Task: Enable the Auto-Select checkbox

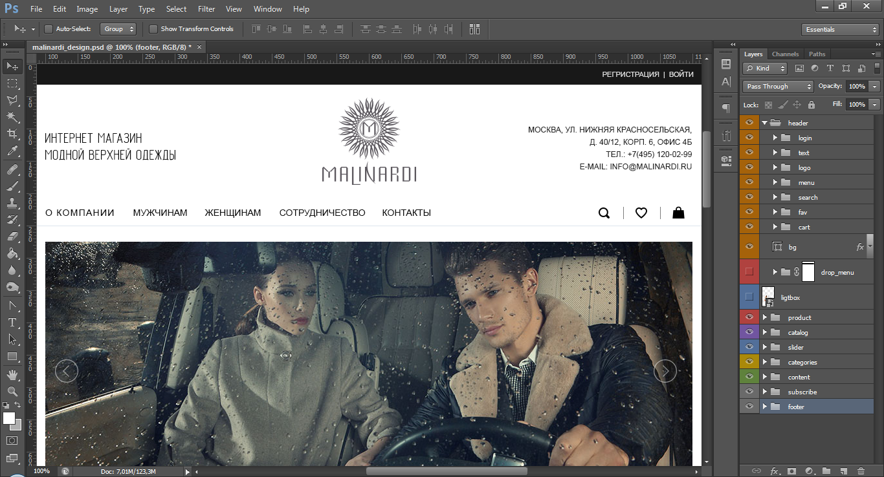Action: (48, 29)
